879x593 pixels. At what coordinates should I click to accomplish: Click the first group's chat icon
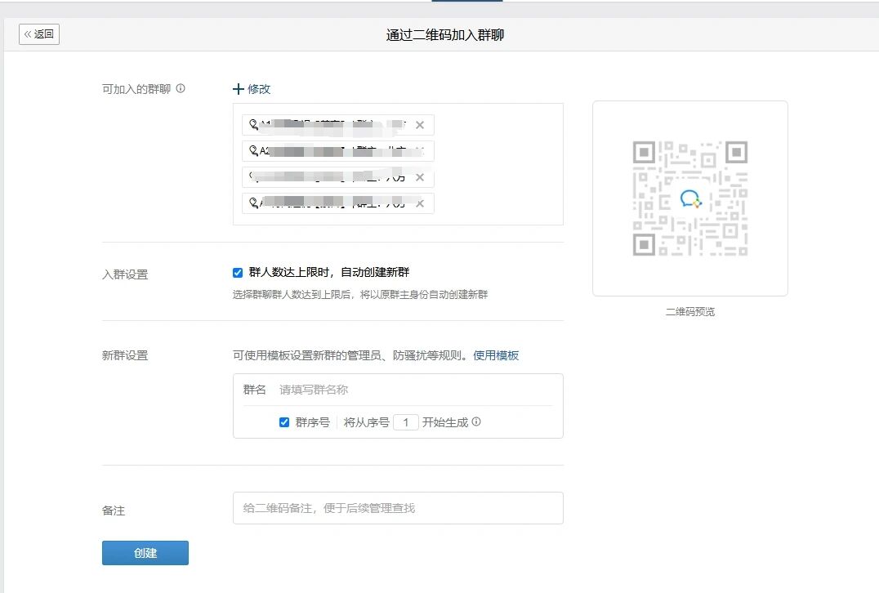point(254,124)
